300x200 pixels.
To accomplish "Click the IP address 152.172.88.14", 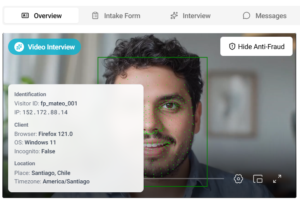I will coord(45,112).
